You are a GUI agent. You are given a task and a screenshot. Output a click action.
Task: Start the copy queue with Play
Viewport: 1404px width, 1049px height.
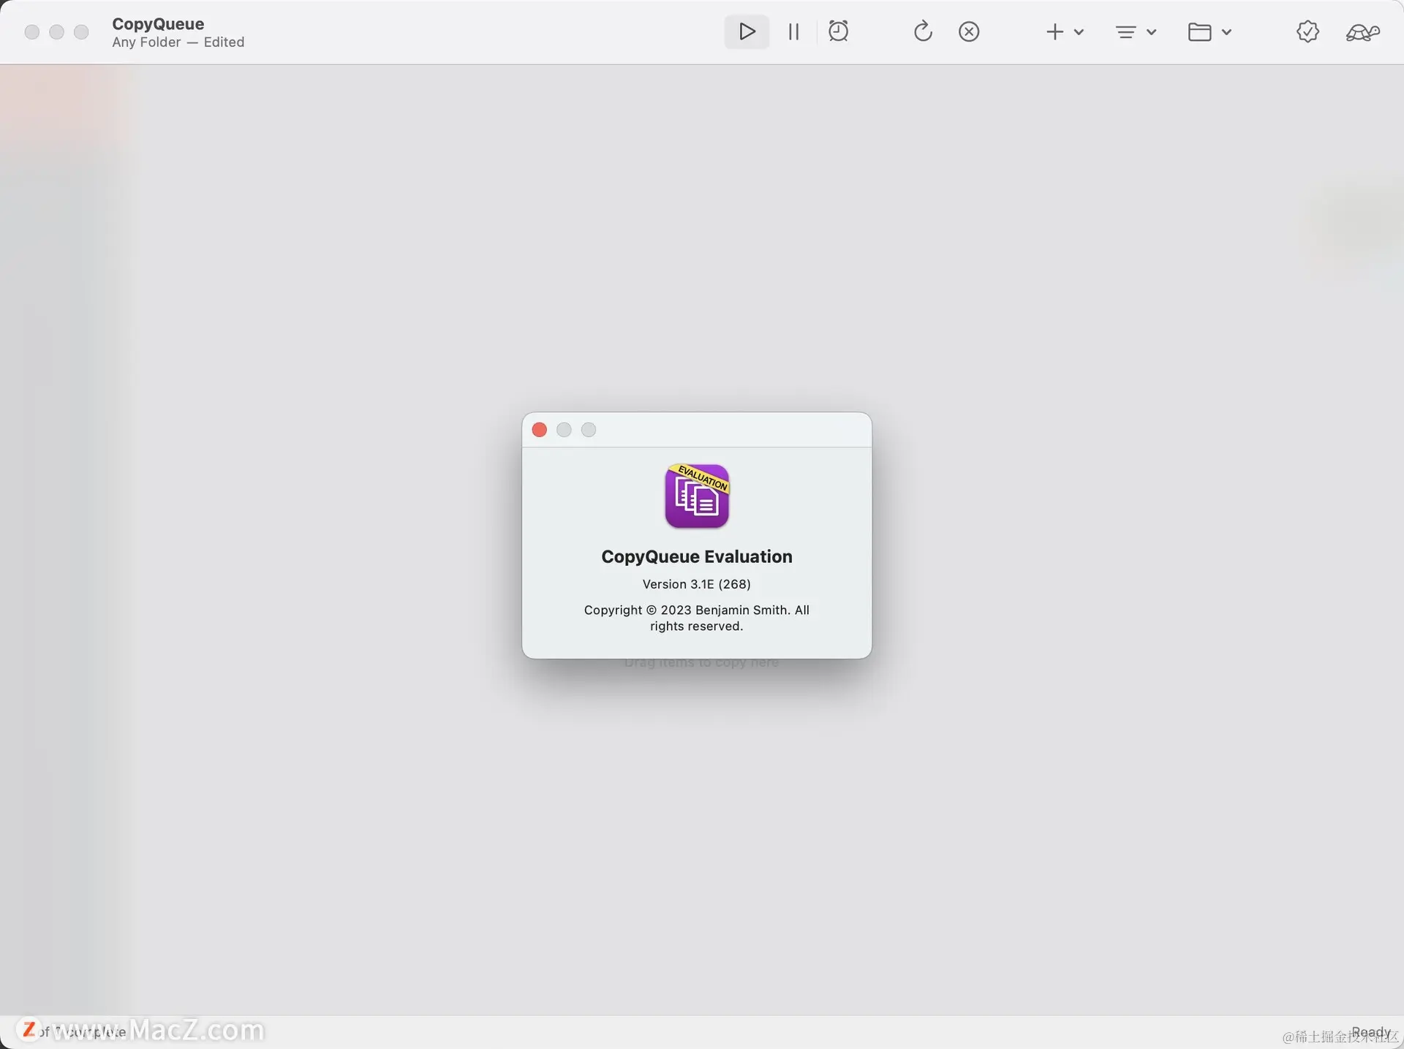tap(747, 31)
